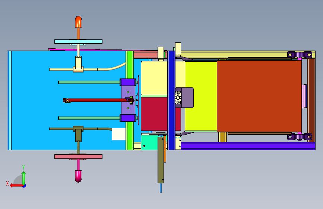Pick the salmon pink plate above the magenta knob
Viewport: 323px width, 209px height.
(78, 157)
